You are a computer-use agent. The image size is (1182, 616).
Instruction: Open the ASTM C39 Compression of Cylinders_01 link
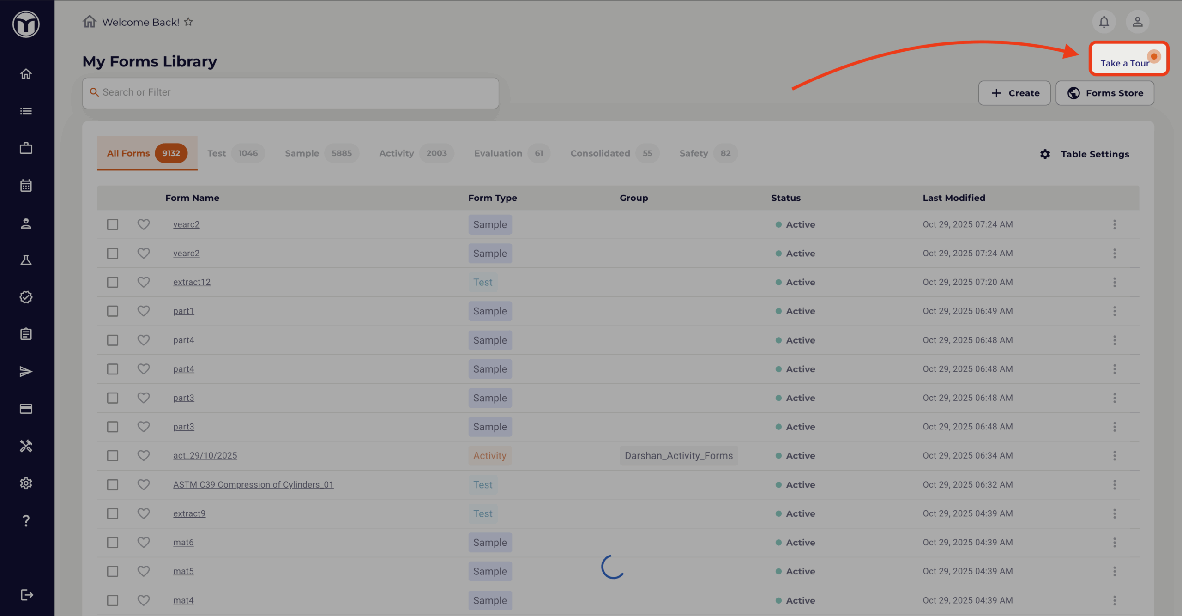253,485
